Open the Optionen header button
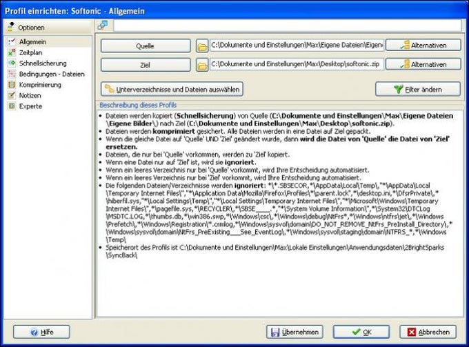469x347 pixels. (48, 27)
